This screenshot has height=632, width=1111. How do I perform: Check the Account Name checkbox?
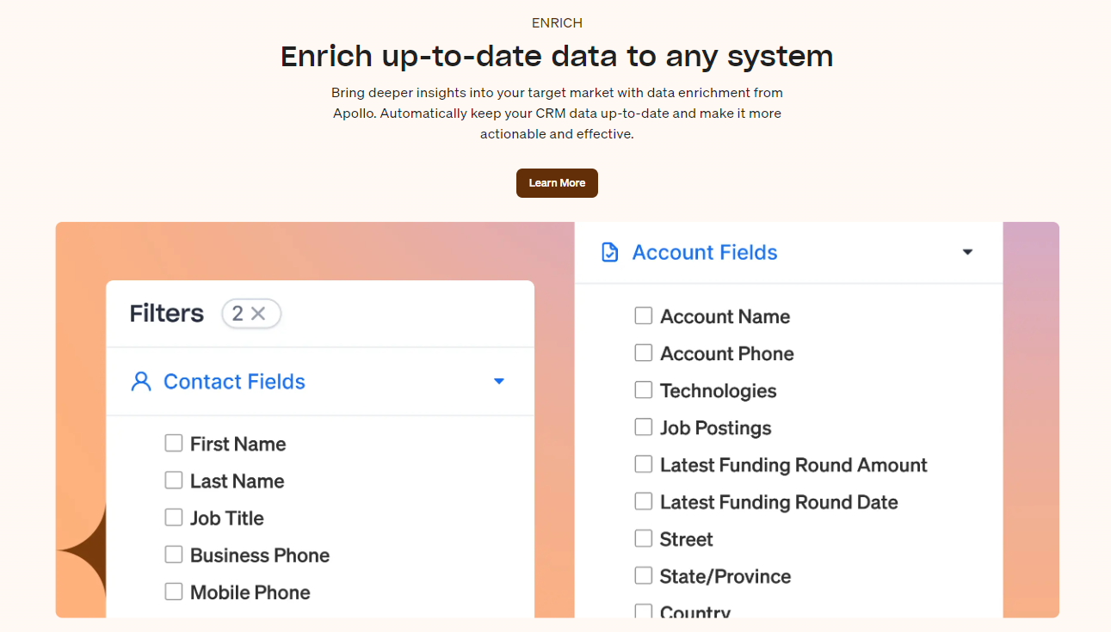644,316
